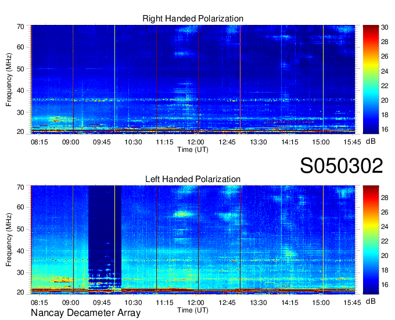Click the 'dB' unit label beside top colorbar
The image size is (395, 320).
[x=371, y=141]
